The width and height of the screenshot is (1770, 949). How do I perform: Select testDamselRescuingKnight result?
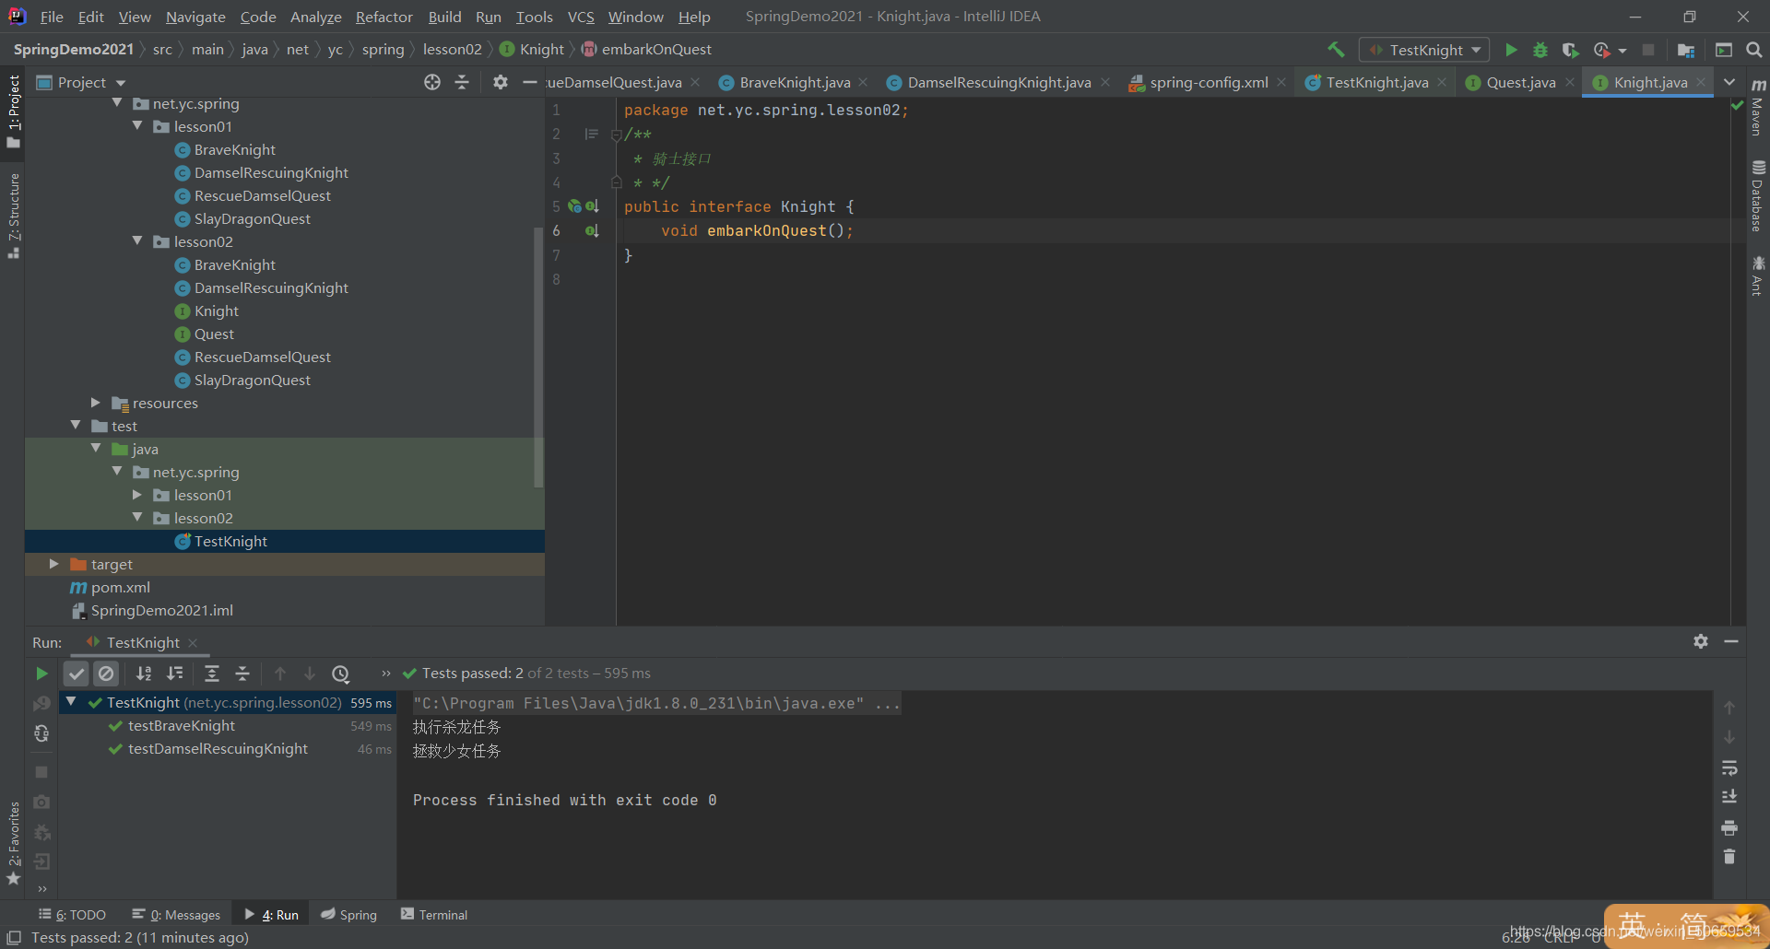(x=218, y=749)
